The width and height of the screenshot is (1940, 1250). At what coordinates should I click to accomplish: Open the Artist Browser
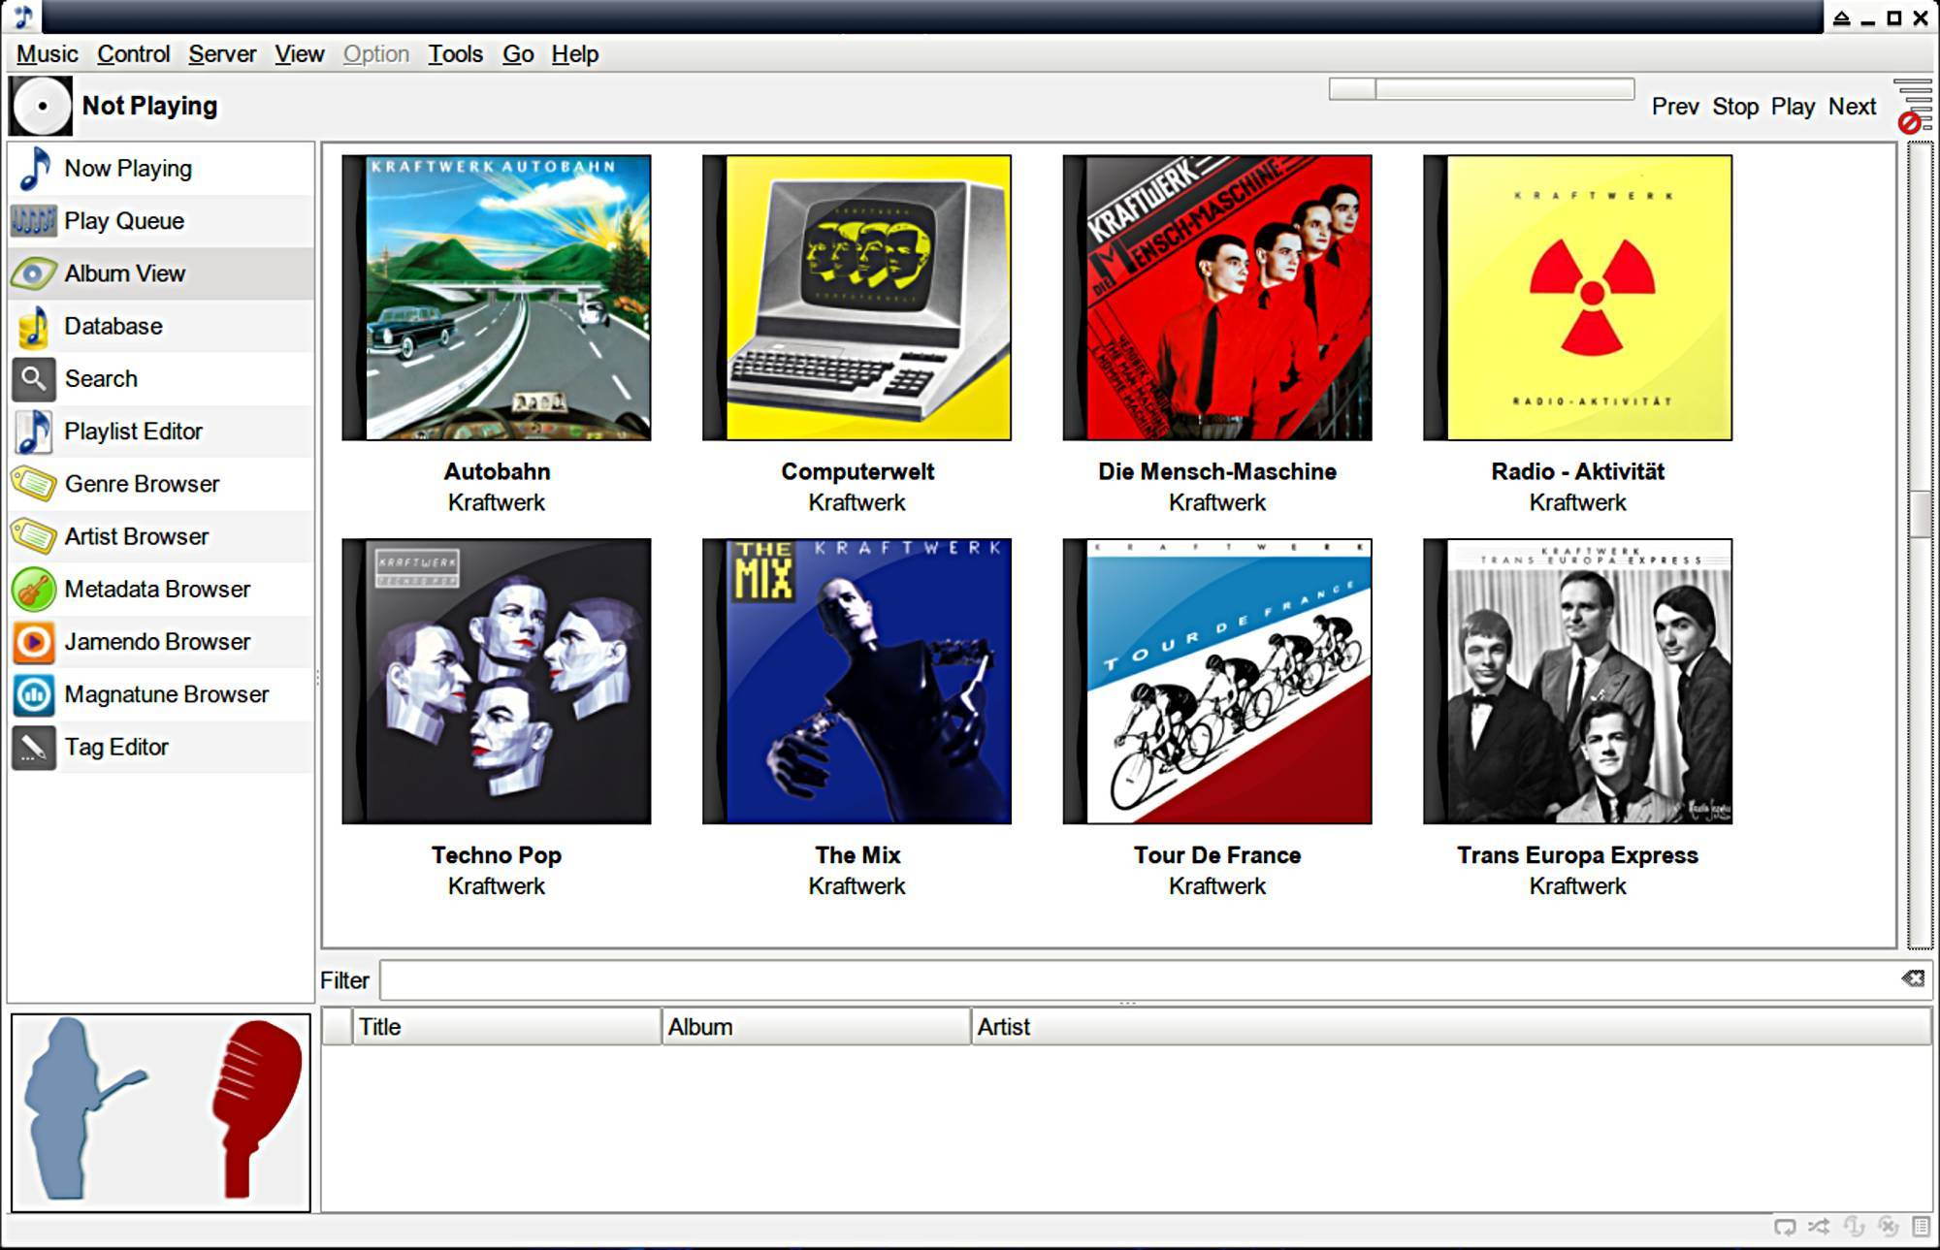(161, 536)
